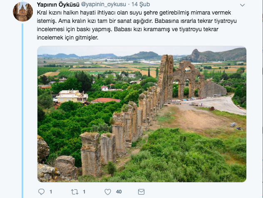
Task: Click tweet text line starting 'Kral kızını'
Action: tap(134, 12)
